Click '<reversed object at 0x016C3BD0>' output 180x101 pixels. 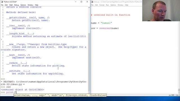(x=22, y=90)
